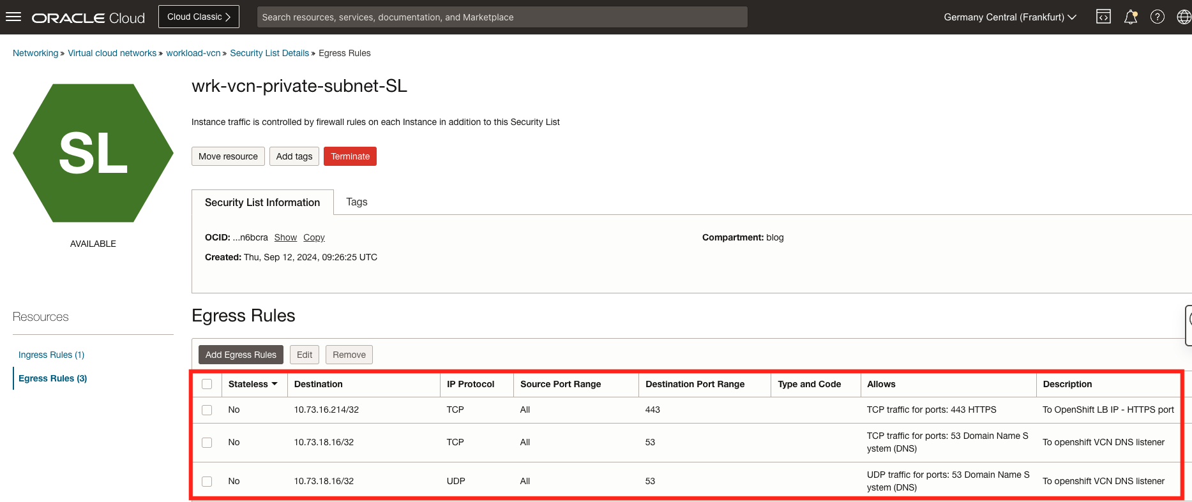
Task: Click the 10.73.16.214/32 destination cell
Action: click(x=326, y=410)
